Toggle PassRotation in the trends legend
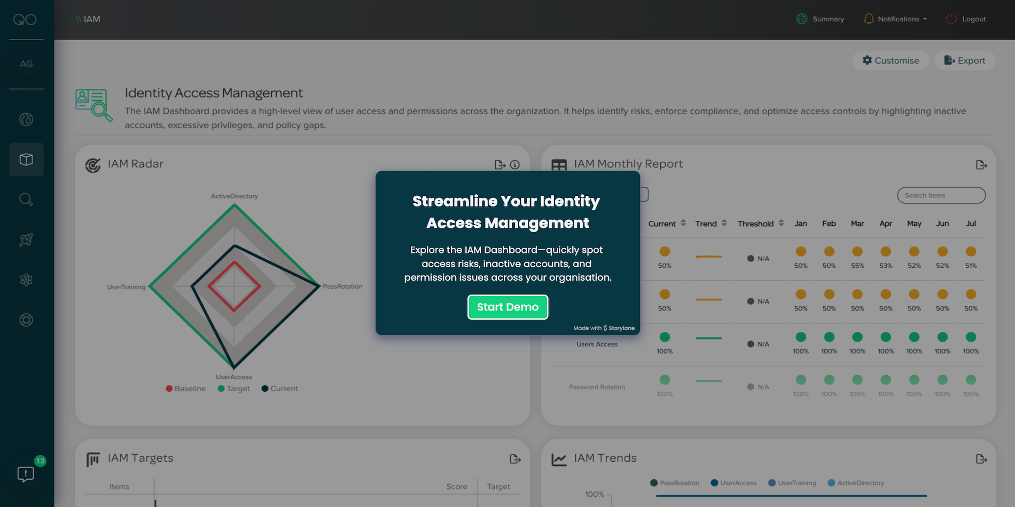Screen dimensions: 1015x507 coord(674,483)
